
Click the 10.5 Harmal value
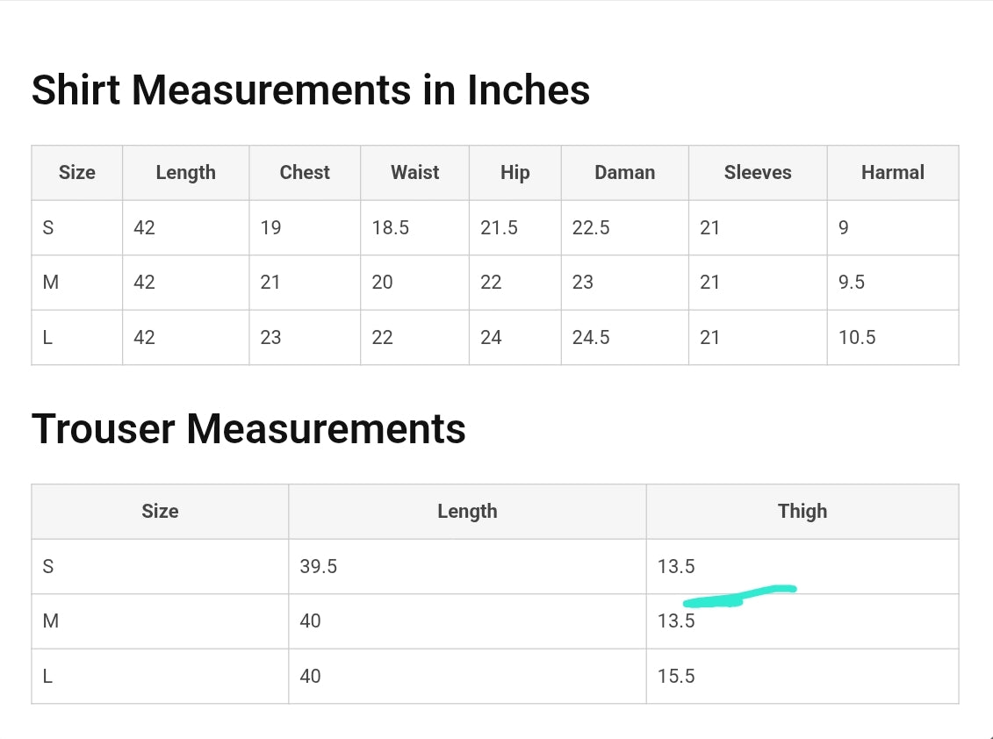click(x=857, y=338)
